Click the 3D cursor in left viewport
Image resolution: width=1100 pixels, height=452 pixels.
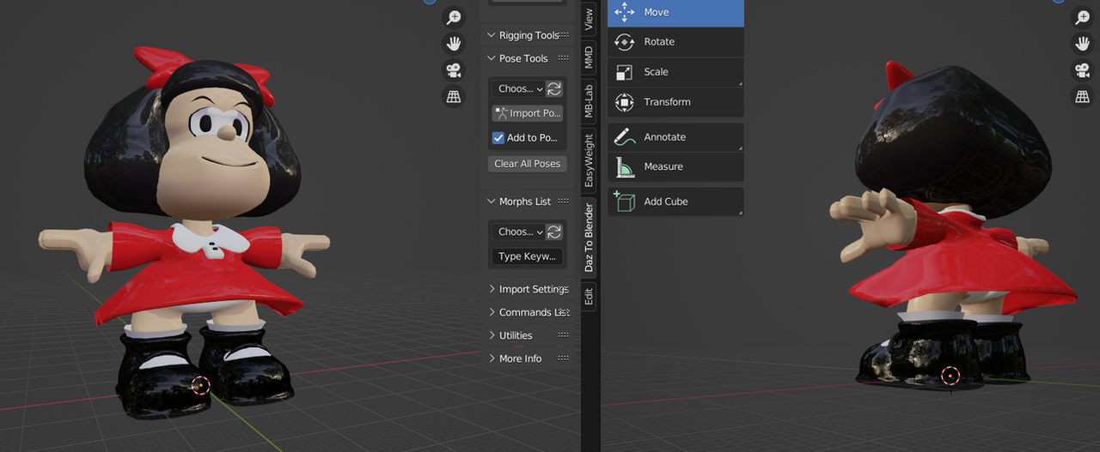click(200, 386)
